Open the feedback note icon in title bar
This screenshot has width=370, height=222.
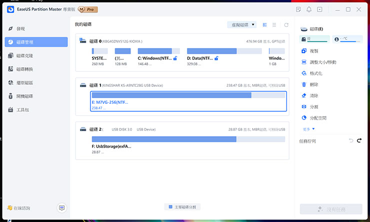point(298,9)
